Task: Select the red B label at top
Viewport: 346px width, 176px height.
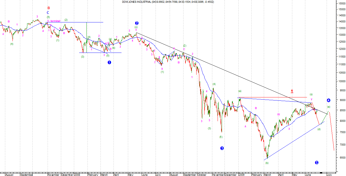Action: tap(48, 8)
